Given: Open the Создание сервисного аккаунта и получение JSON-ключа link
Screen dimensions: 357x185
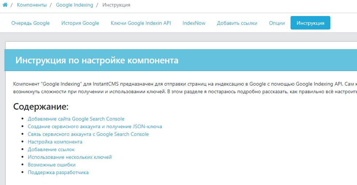Looking at the screenshot, I should [x=95, y=127].
